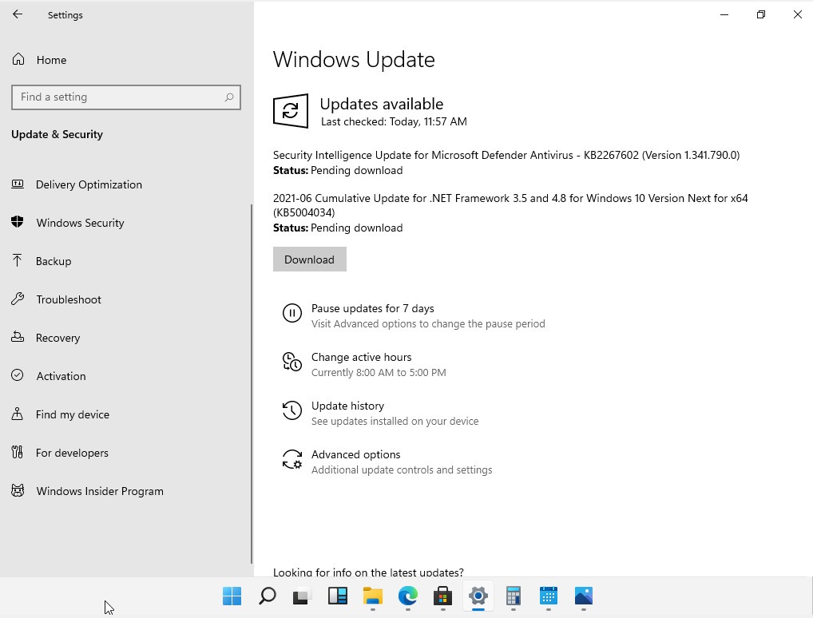Open Microsoft Store from the taskbar

coord(442,596)
